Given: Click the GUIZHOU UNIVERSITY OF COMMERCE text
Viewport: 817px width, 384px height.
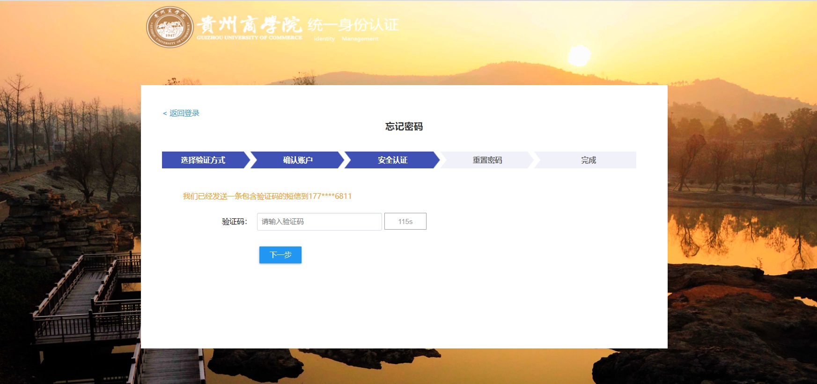Looking at the screenshot, I should click(x=249, y=38).
